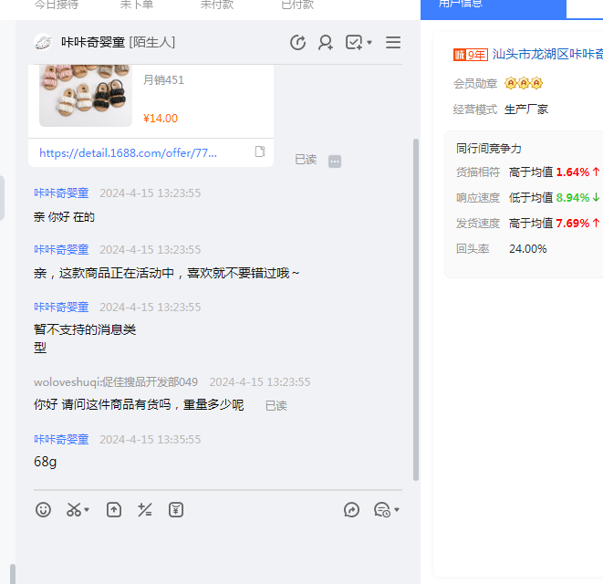Open chat history clock icon
The height and width of the screenshot is (584, 603).
click(297, 43)
